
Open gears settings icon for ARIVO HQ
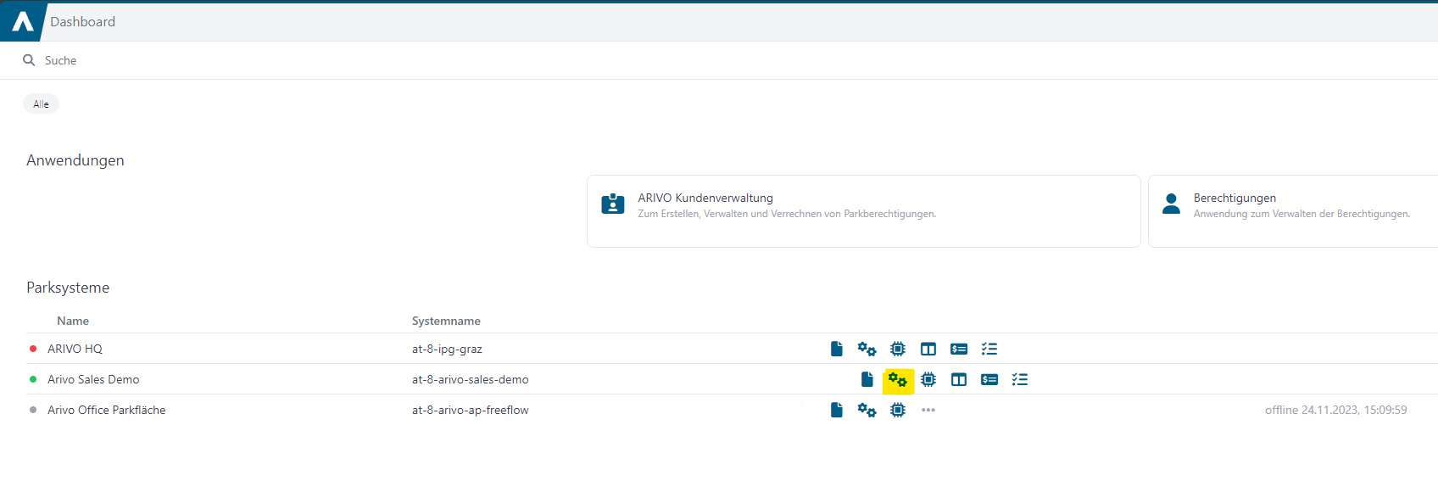(x=867, y=349)
